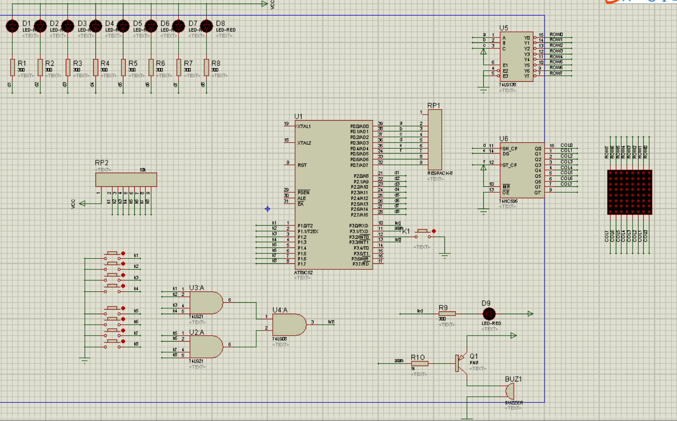
Task: Click resistor R2 body
Action: 40,67
